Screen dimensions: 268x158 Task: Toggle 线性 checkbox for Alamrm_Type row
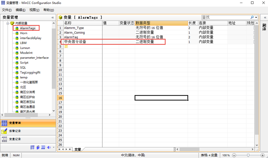pyautogui.click(x=254, y=28)
